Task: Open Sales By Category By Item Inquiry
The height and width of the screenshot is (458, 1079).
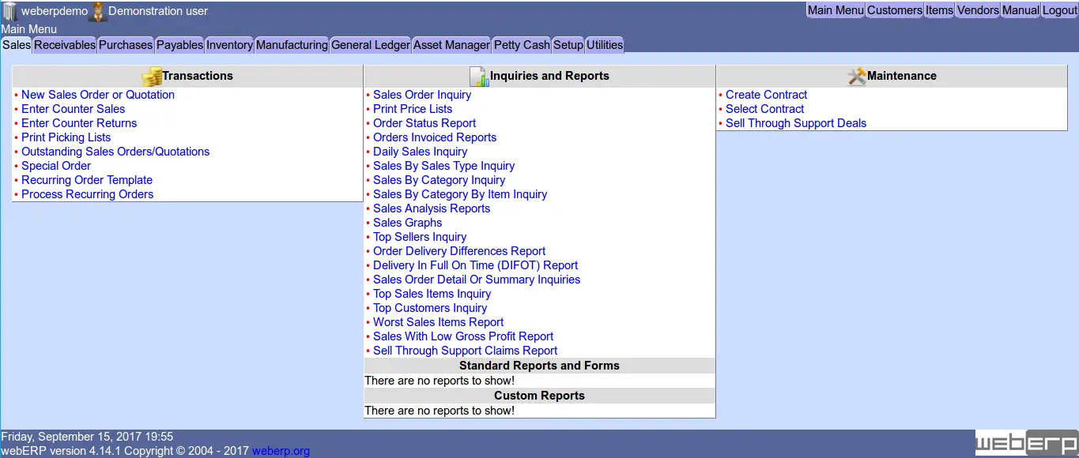Action: click(x=460, y=194)
